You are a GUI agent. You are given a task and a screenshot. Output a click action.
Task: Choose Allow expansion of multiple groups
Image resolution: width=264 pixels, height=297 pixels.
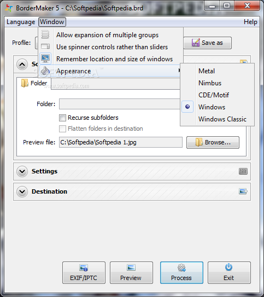[x=111, y=35]
